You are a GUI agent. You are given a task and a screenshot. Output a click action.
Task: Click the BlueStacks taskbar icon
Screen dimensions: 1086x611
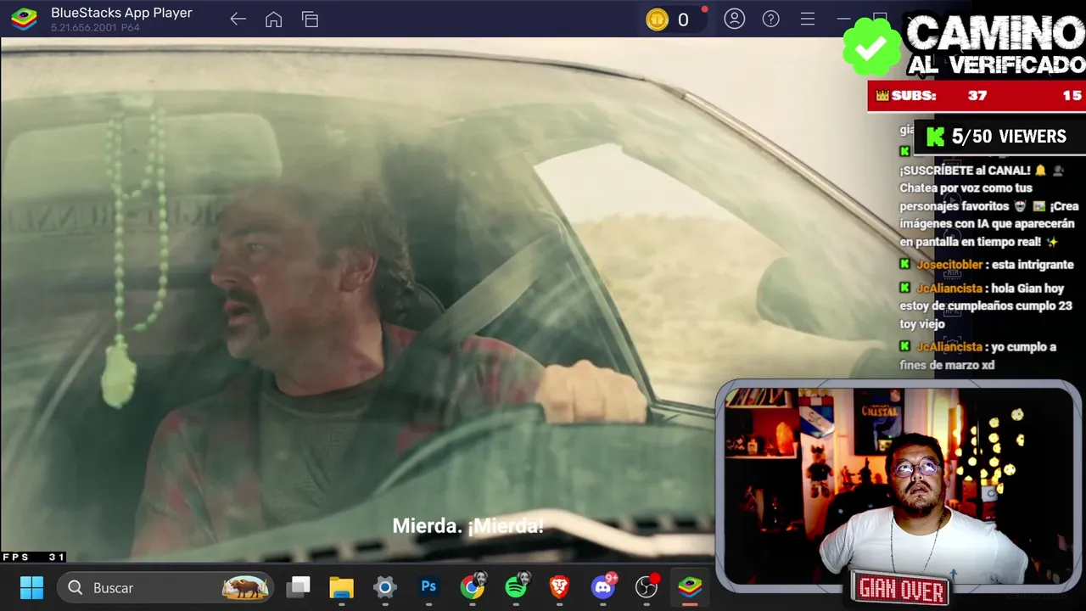click(690, 587)
